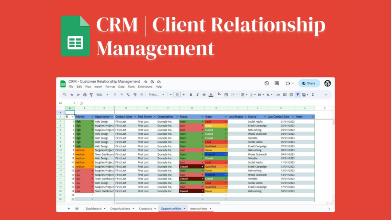
Task: Open vertical align dropdown
Action: tap(252, 95)
